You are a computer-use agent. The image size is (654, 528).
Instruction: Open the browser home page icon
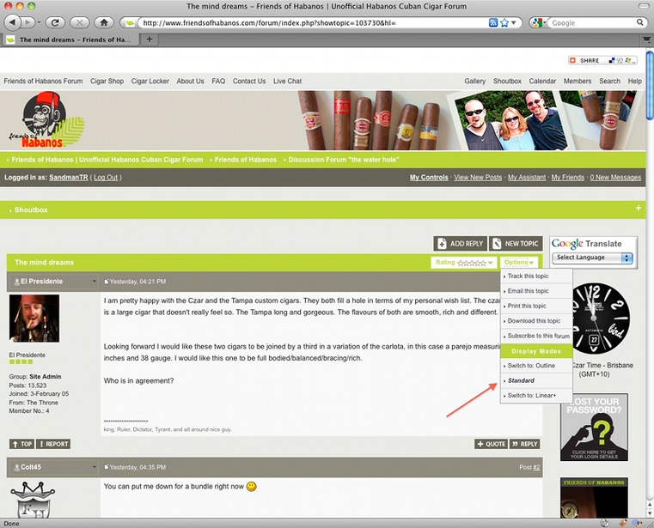[104, 22]
